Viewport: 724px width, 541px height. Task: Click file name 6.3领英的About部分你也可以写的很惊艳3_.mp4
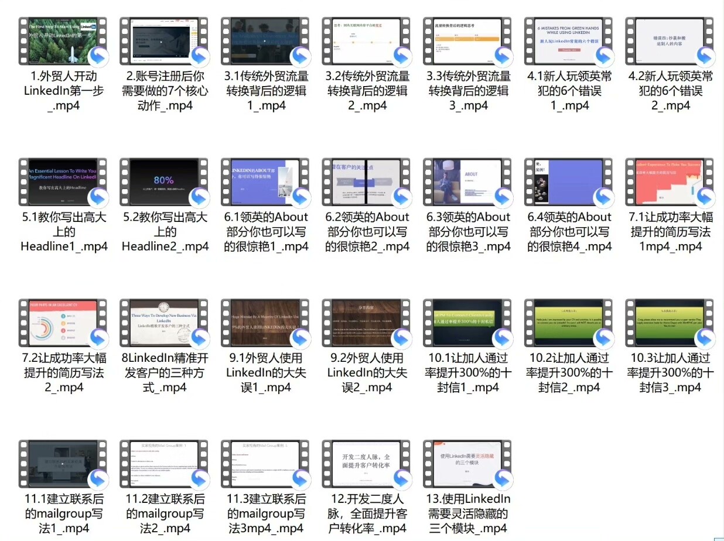468,232
